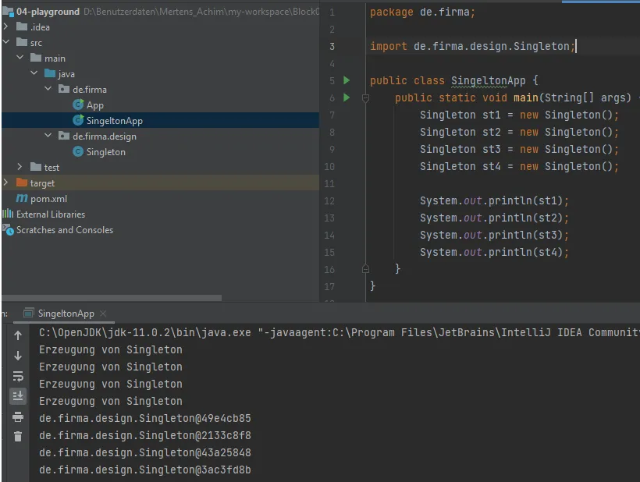The width and height of the screenshot is (640, 482).
Task: Click console output Singleton@2133c8f8
Action: [145, 435]
